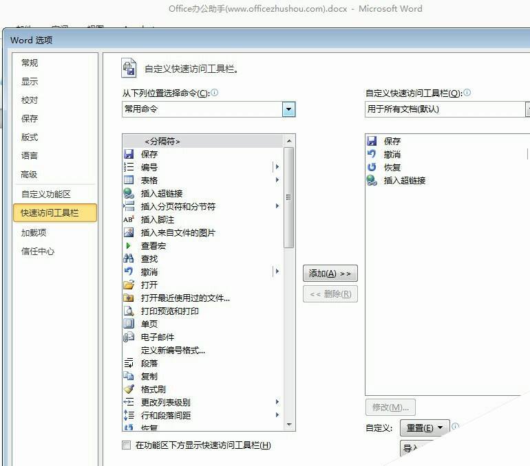Expand the 撤消 submenu arrow

click(277, 271)
